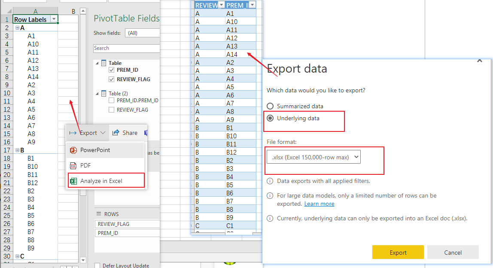
Task: Click REVIEW_FLAG field in ROWS area
Action: click(127, 224)
